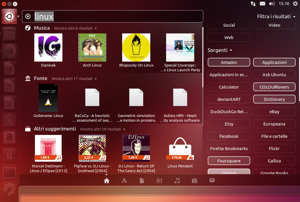The image size is (300, 202).
Task: Toggle the Foursquare source filter
Action: (x=229, y=161)
